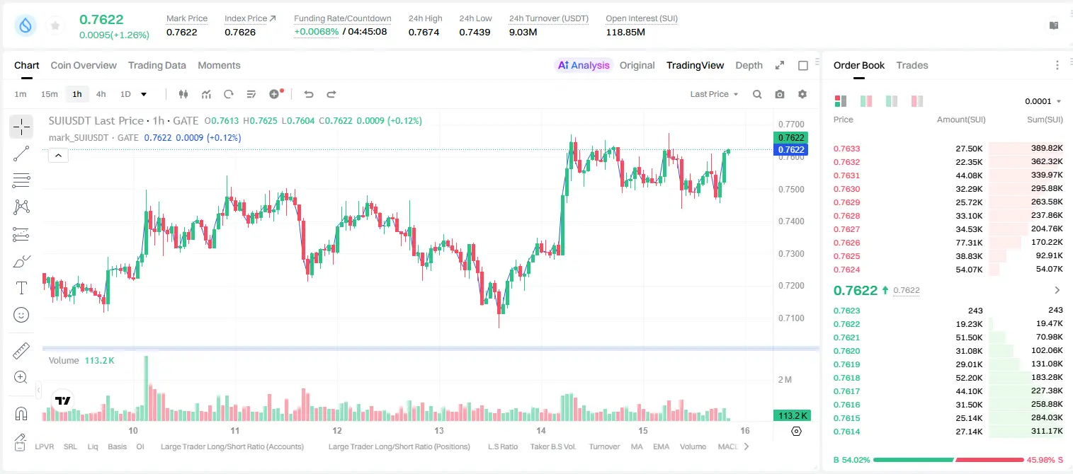Toggle the AI Analysis mode

coord(583,65)
